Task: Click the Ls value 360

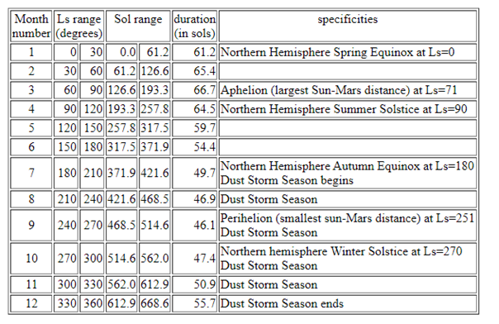Action: click(92, 303)
